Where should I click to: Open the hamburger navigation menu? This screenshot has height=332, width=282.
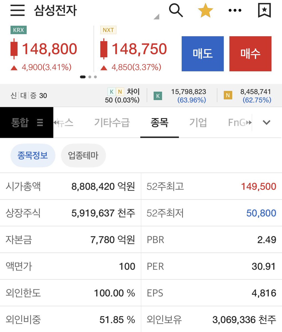17,10
